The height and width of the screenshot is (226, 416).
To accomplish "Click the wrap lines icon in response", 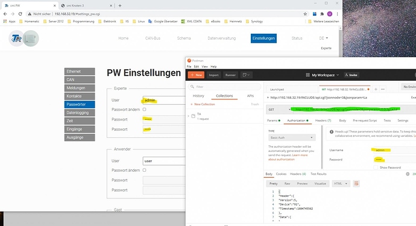I will click(356, 184).
